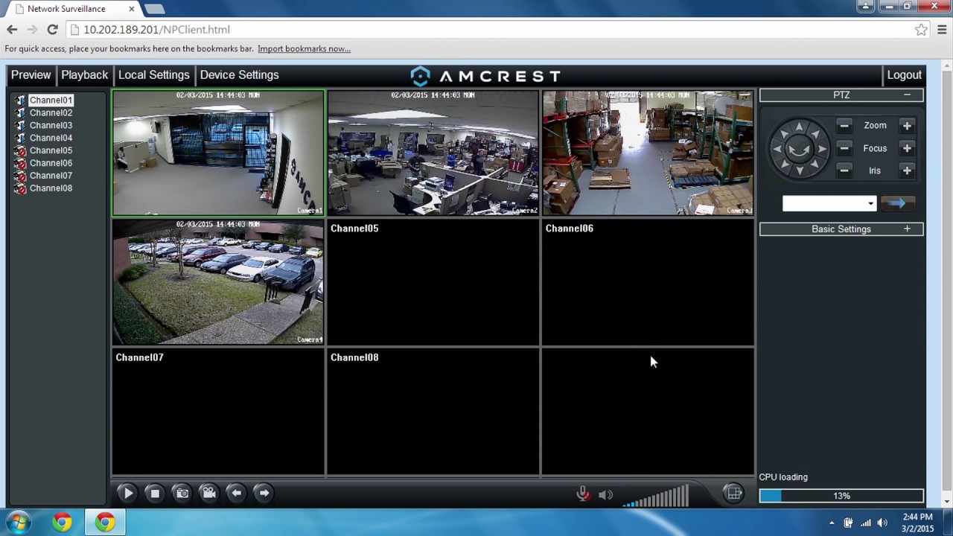
Task: Click the browser Back arrow
Action: [x=12, y=30]
